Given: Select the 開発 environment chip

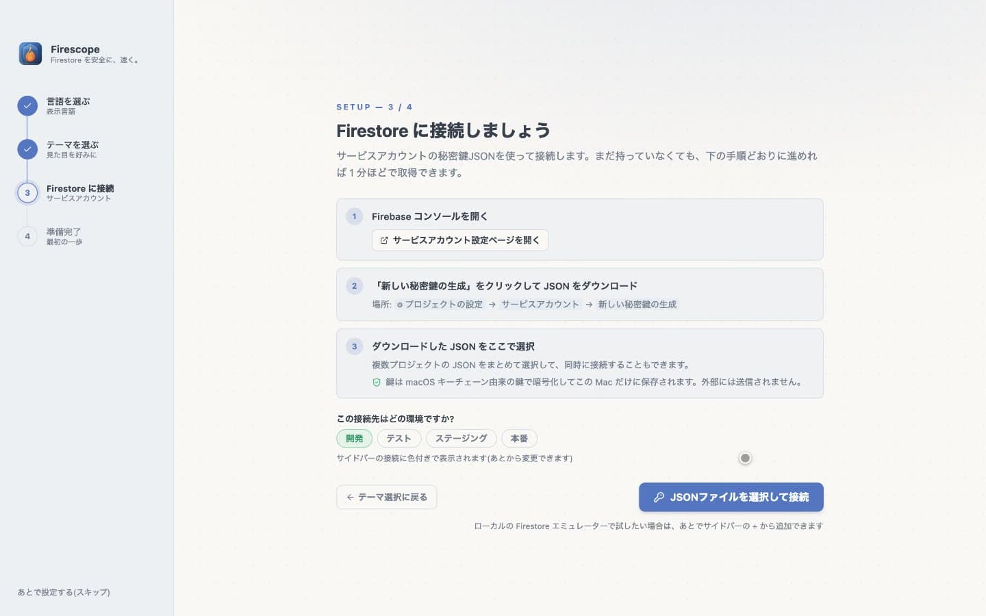Looking at the screenshot, I should pyautogui.click(x=354, y=439).
